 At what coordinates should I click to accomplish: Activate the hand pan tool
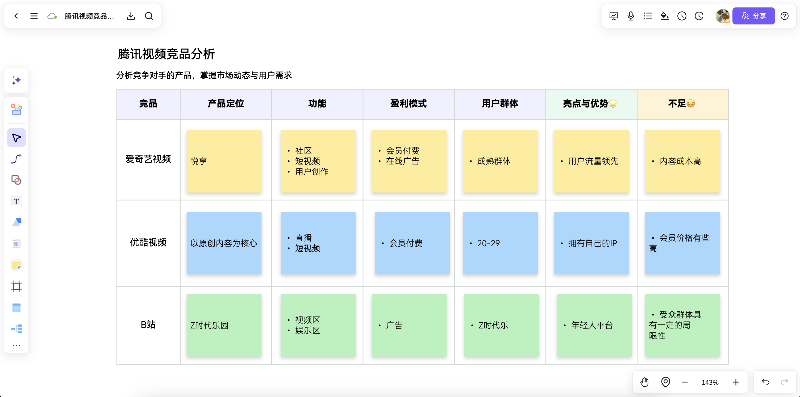[x=644, y=382]
